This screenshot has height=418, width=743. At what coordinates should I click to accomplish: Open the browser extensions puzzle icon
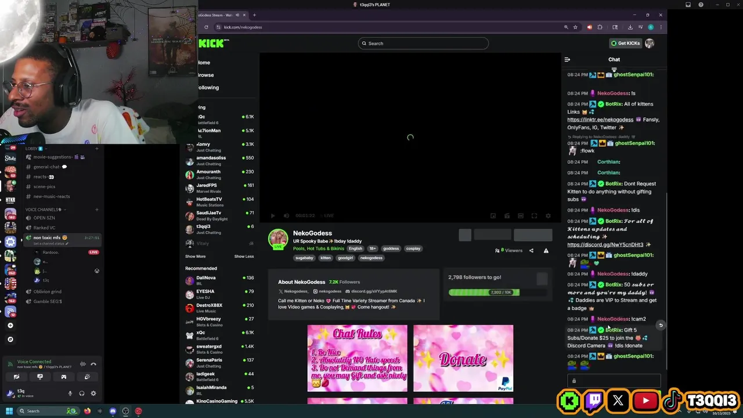[x=600, y=27]
